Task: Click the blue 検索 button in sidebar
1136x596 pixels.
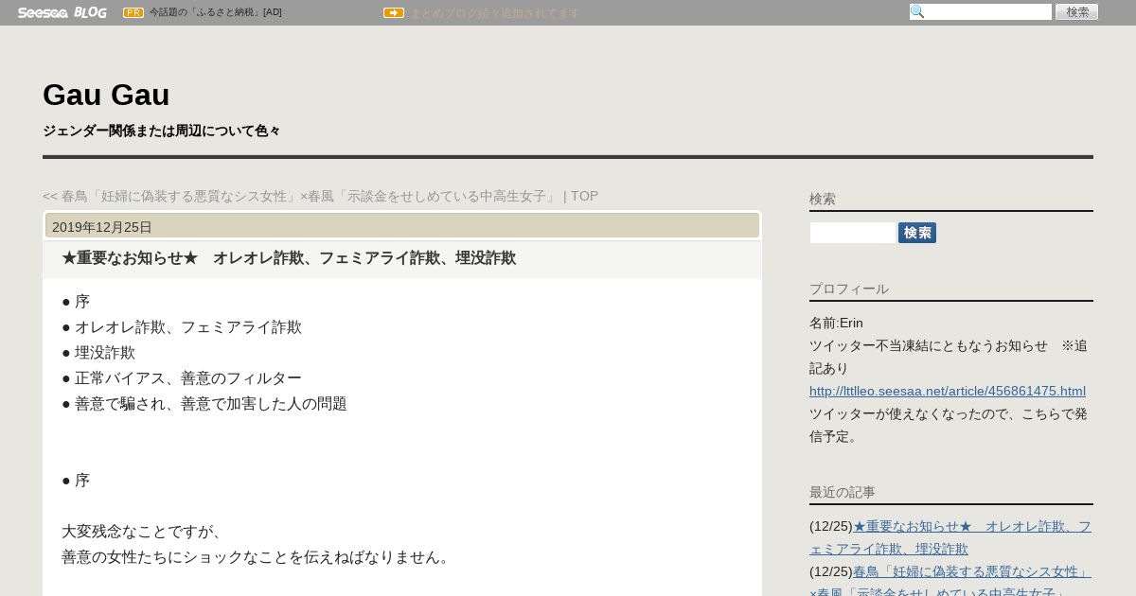Action: (x=917, y=233)
